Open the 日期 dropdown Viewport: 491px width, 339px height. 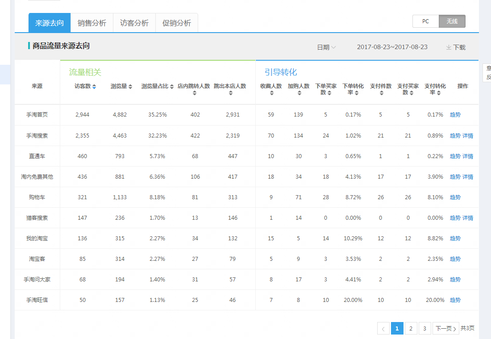coord(326,47)
